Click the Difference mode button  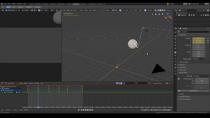[29, 7]
